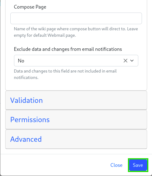The height and width of the screenshot is (176, 152).
Task: Focus the Compose Page text field
Action: 76,18
